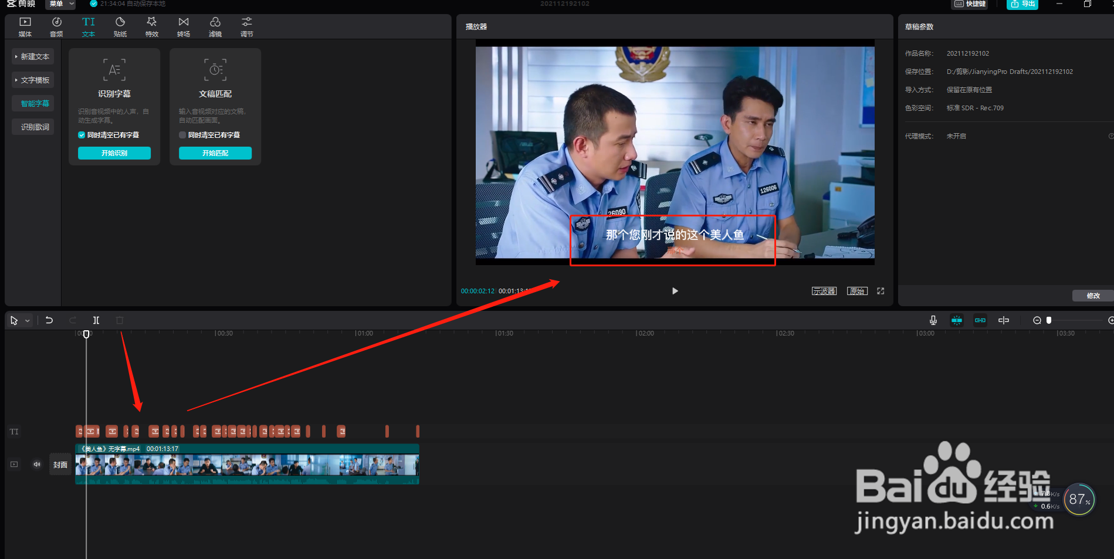Viewport: 1114px width, 559px height.
Task: Start microphone voice recording
Action: coord(933,320)
